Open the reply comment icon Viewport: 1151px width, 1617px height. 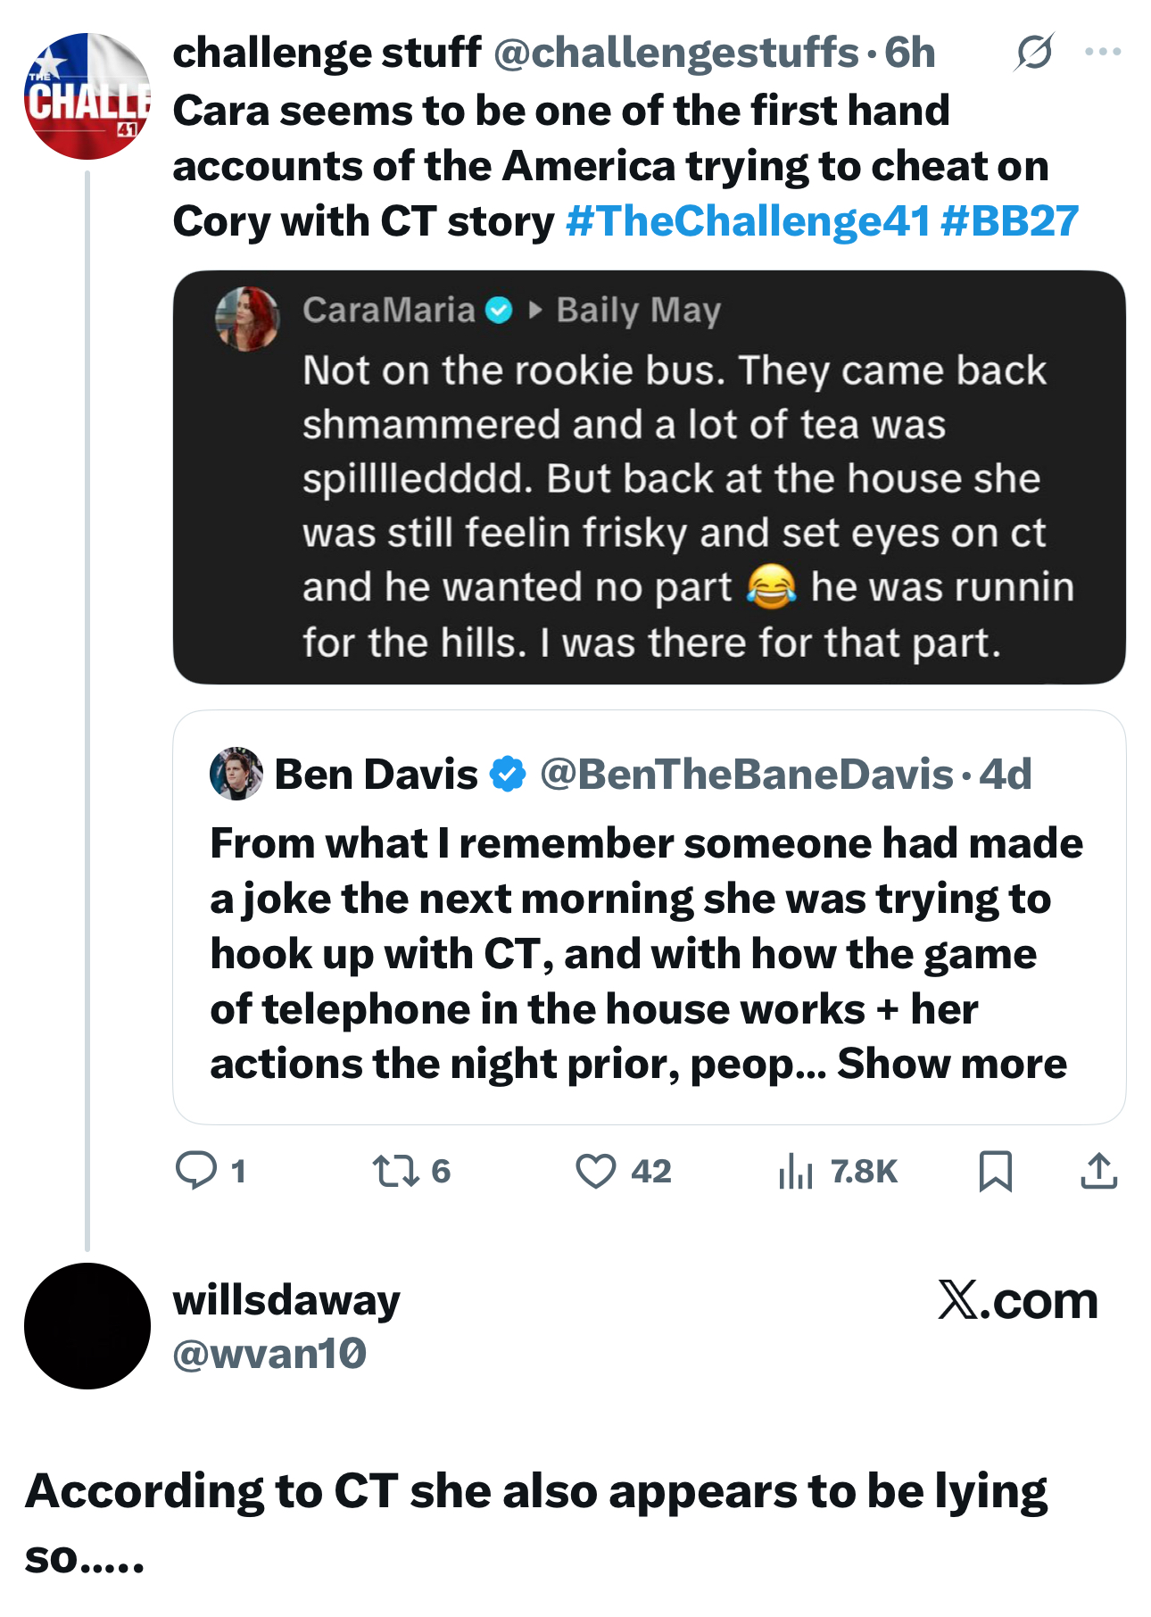click(x=196, y=1171)
